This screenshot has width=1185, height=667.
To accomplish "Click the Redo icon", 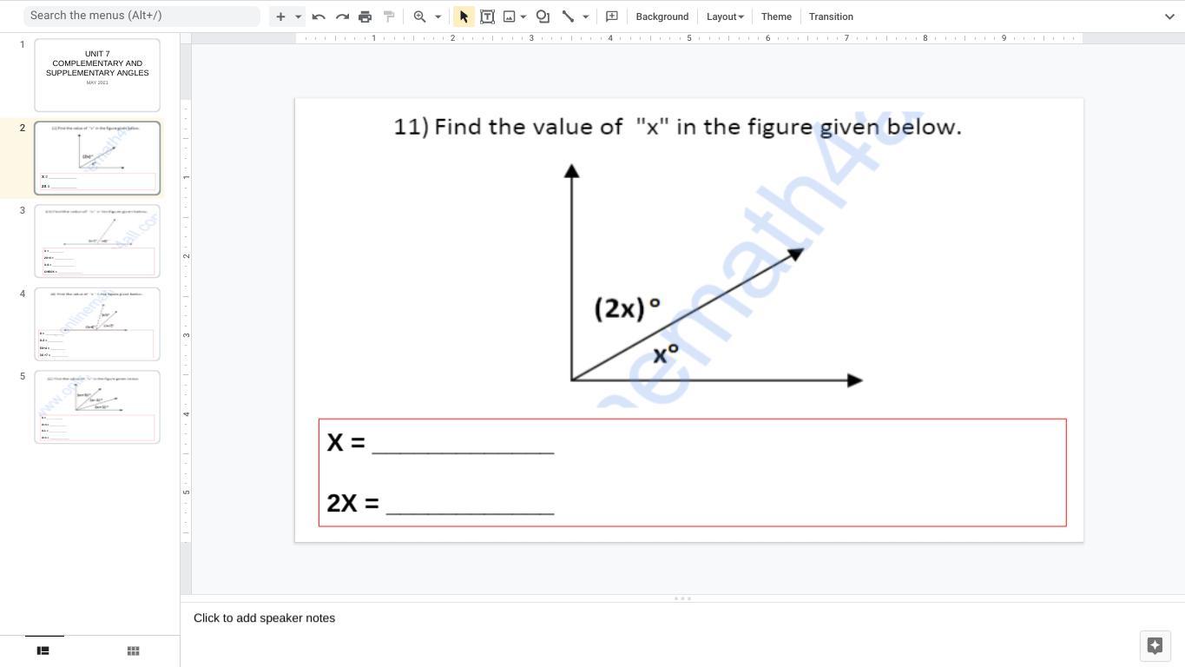I will 342,17.
